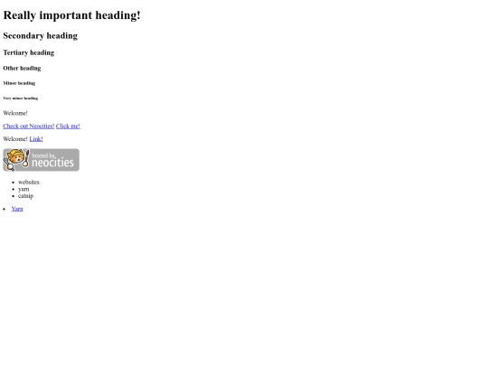Select the "Really important heading!" title
The image size is (488, 366).
click(71, 15)
